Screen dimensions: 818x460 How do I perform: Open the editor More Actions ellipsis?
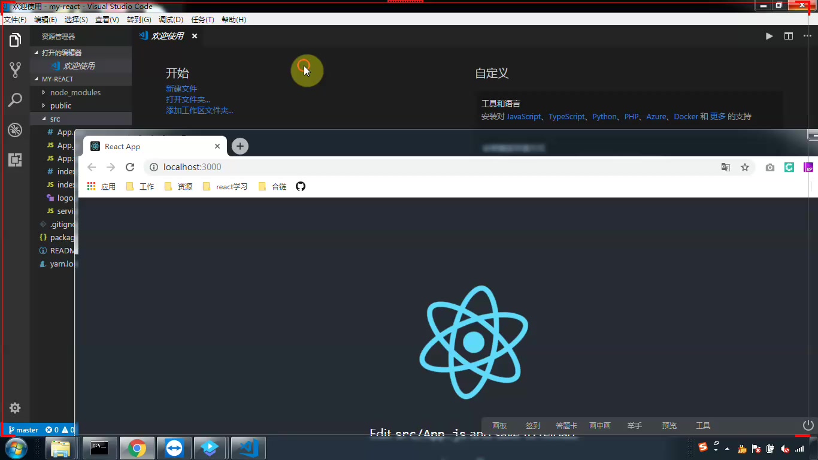(807, 36)
